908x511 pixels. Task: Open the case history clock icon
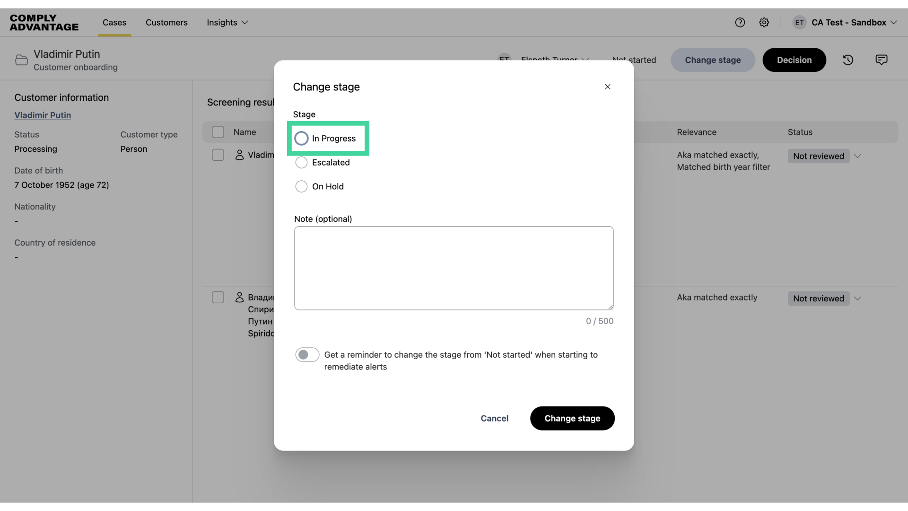click(848, 60)
